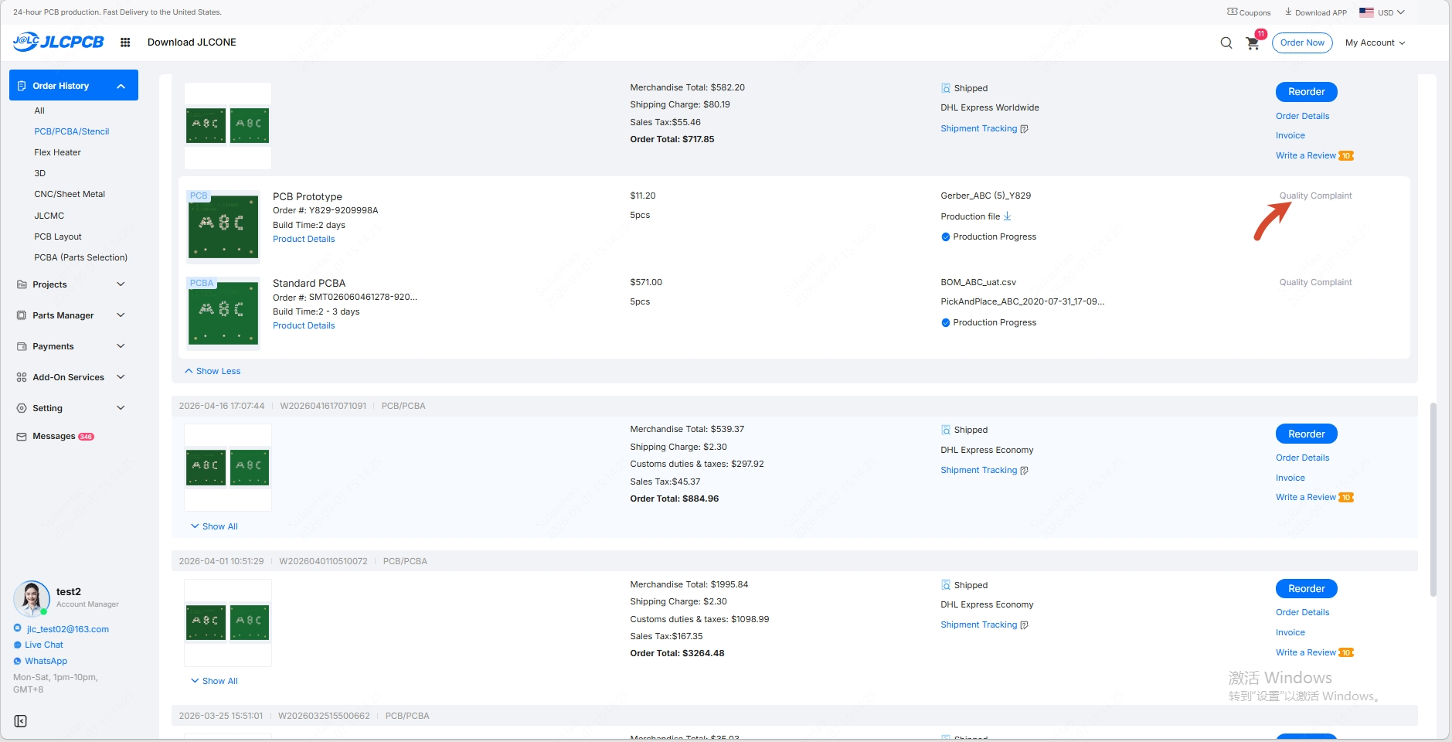Viewport: 1452px width, 742px height.
Task: Select the PCB/PCBA/Stencil filter
Action: [x=72, y=131]
